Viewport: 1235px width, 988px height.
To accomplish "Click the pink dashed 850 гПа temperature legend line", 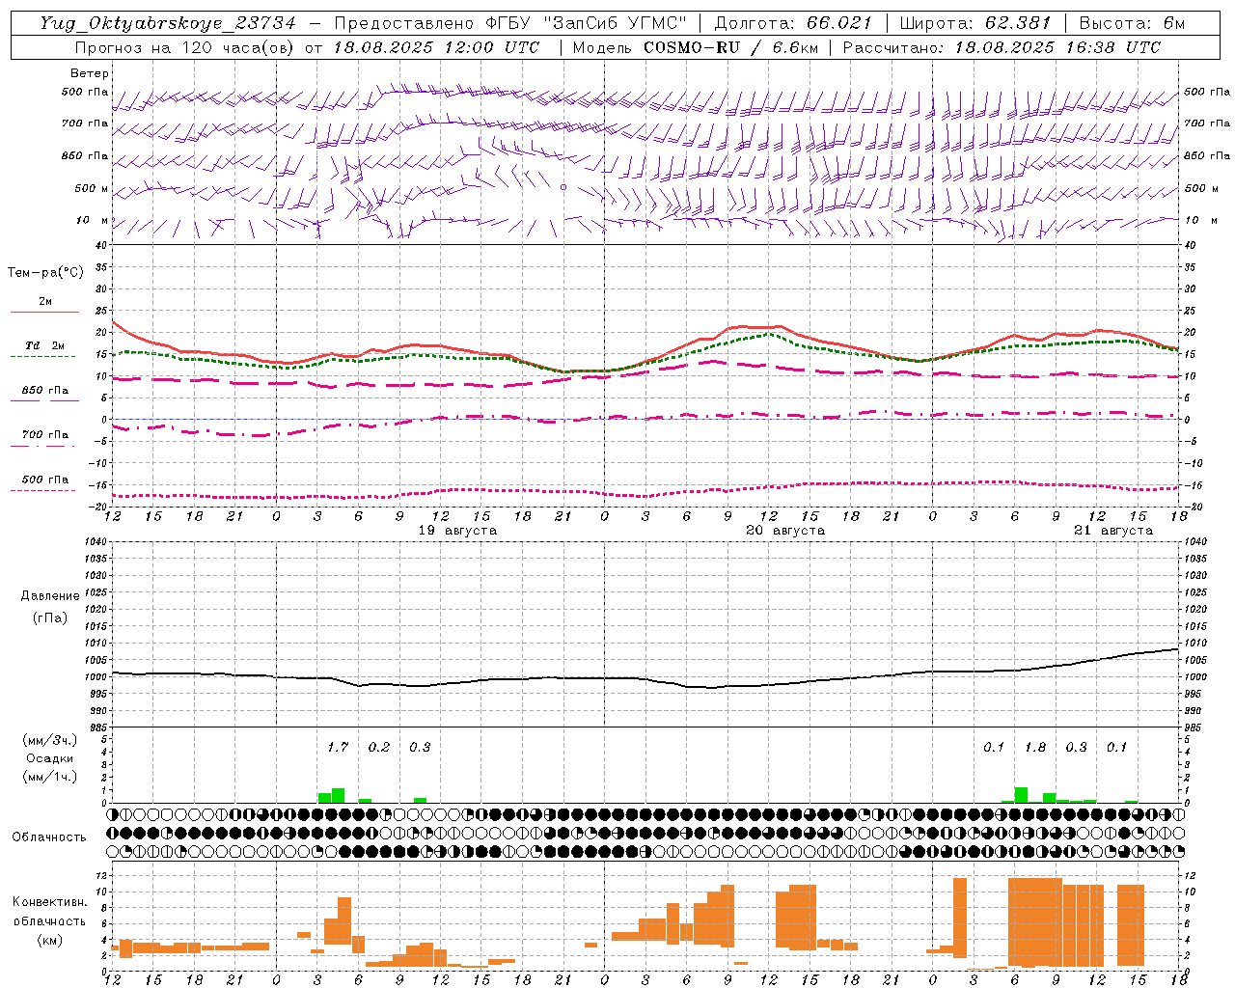I will (43, 400).
